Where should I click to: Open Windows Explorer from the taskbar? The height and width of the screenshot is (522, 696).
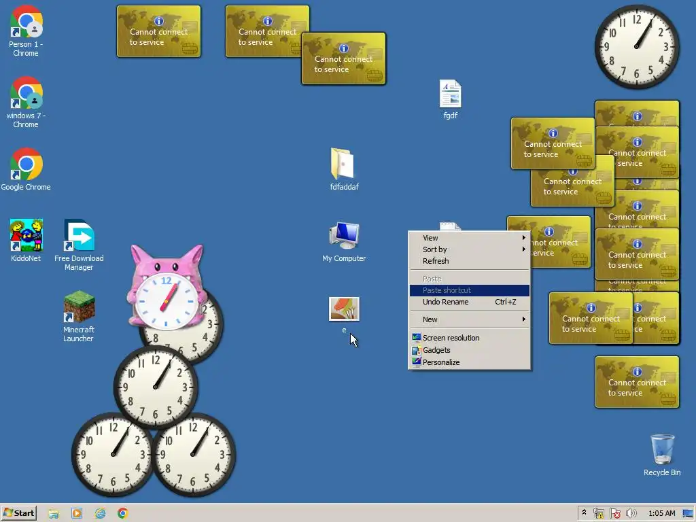tap(54, 513)
